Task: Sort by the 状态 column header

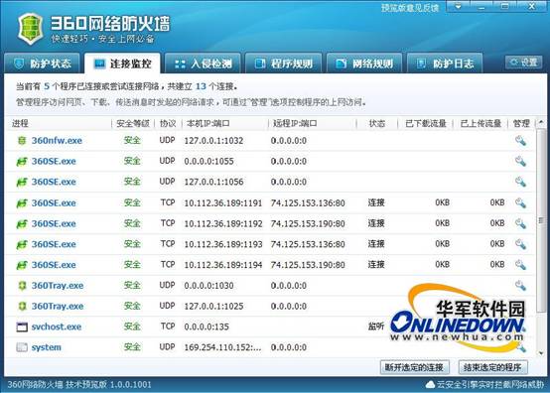Action: click(377, 123)
